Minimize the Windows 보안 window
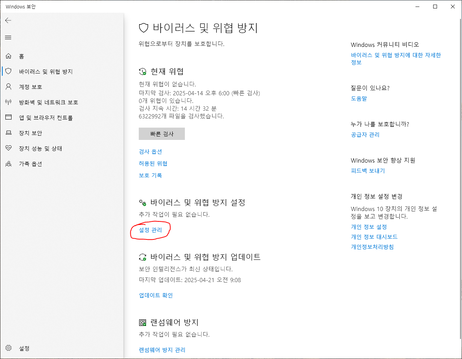462x359 pixels. (x=417, y=7)
